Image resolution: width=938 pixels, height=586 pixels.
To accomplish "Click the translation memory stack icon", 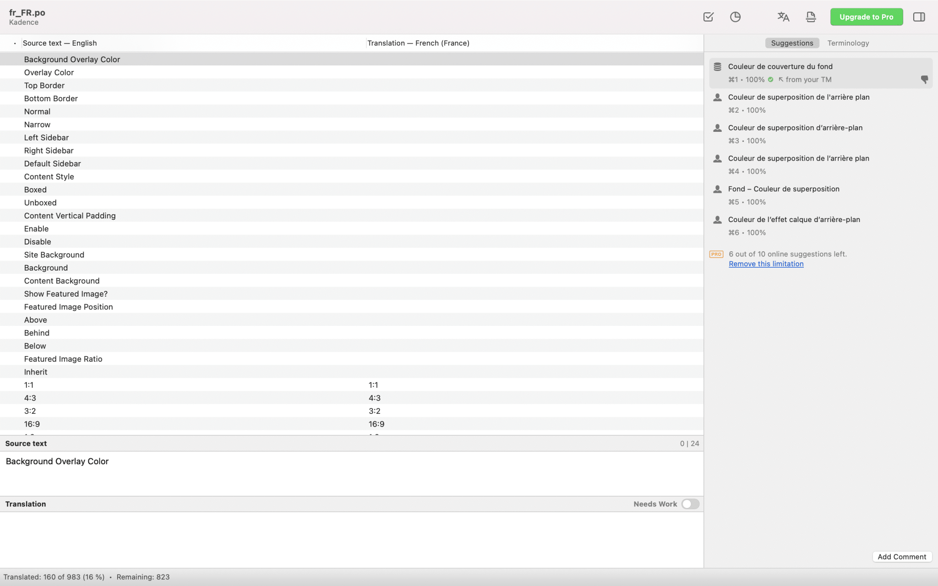I will 717,66.
